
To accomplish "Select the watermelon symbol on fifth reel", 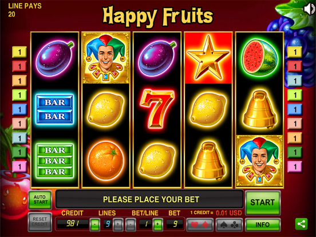I will pyautogui.click(x=259, y=58).
